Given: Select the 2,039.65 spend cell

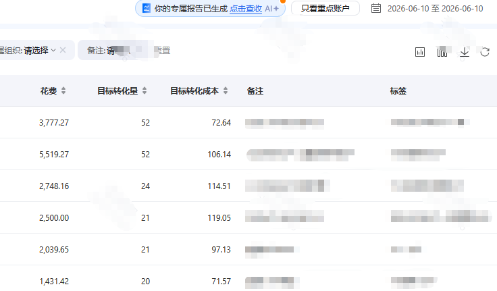Looking at the screenshot, I should (54, 249).
